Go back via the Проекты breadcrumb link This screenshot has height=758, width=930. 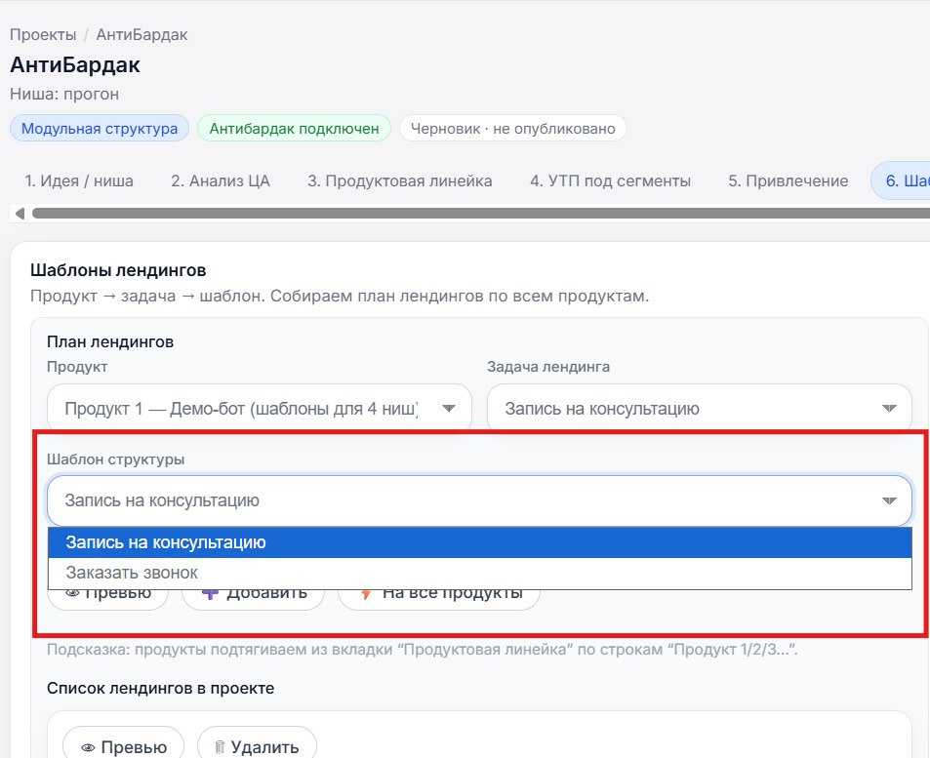click(41, 34)
